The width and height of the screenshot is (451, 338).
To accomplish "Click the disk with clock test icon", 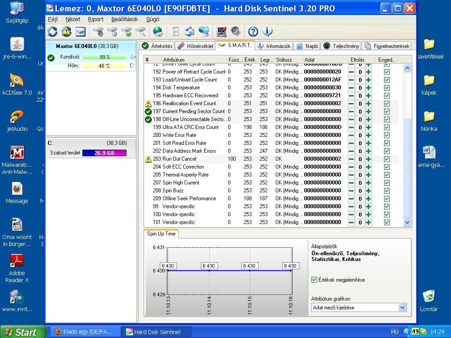I will pos(112,32).
